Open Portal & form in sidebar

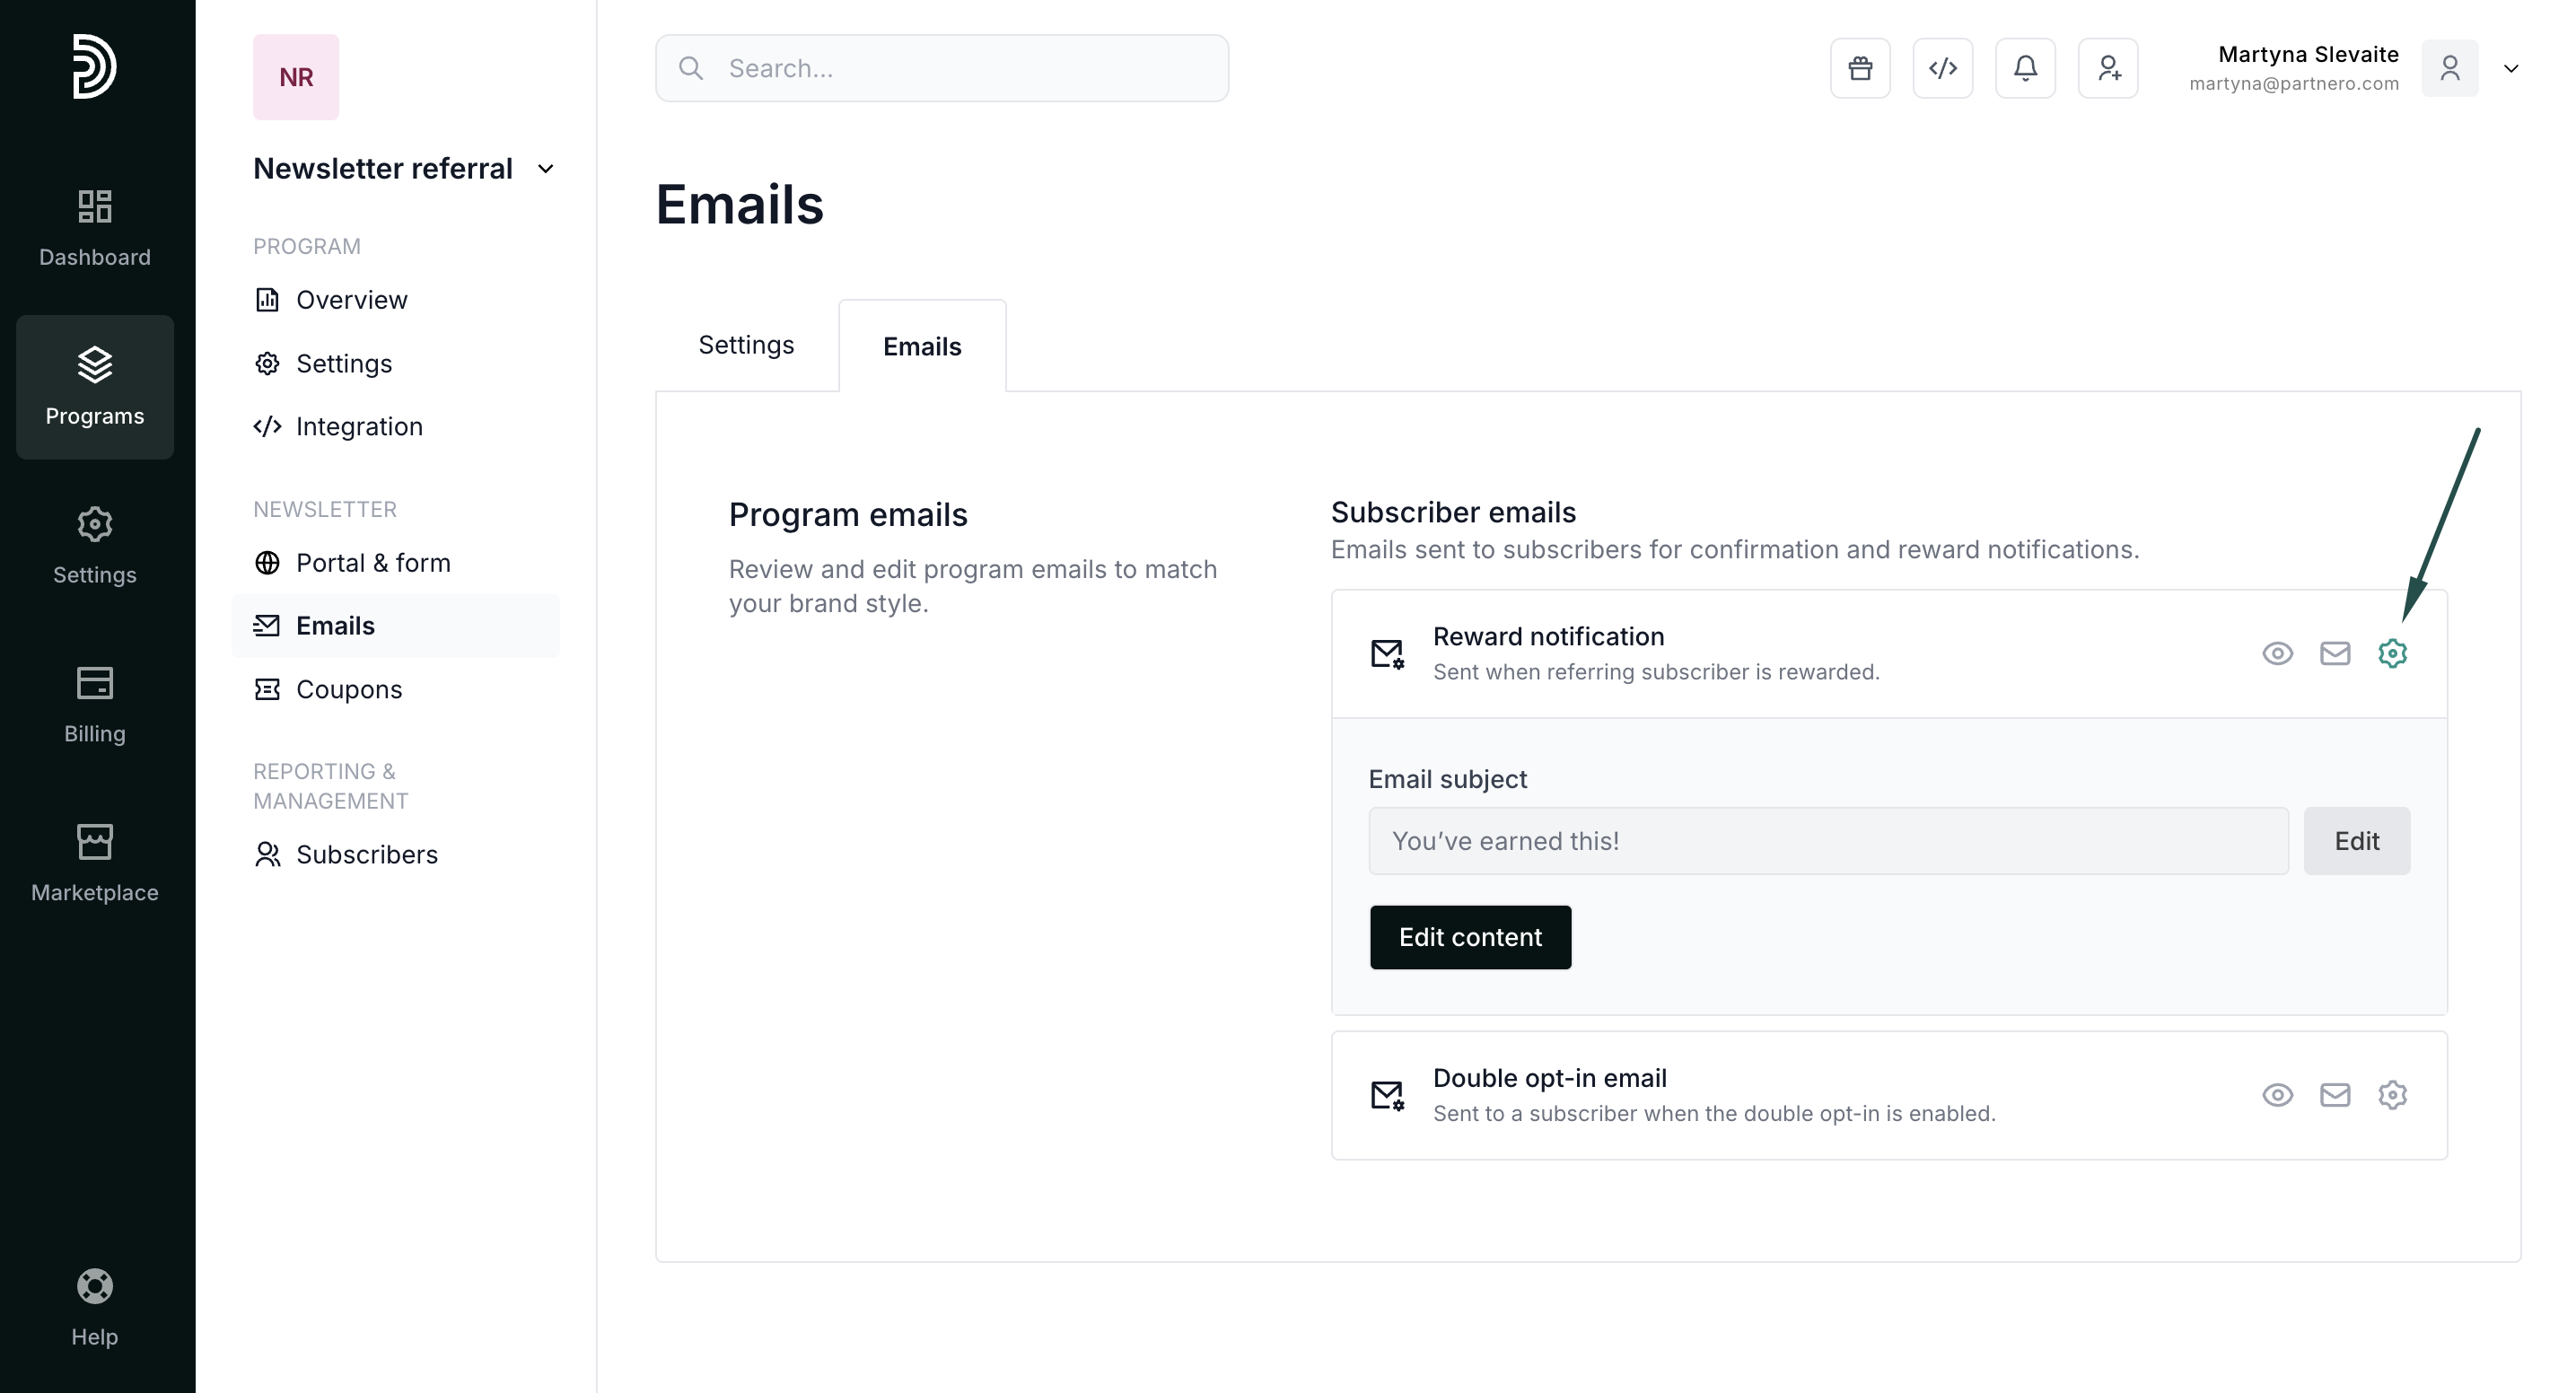(373, 563)
